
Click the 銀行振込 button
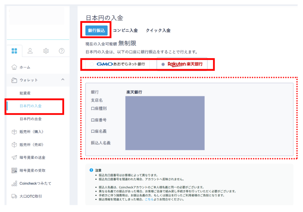pyautogui.click(x=96, y=30)
